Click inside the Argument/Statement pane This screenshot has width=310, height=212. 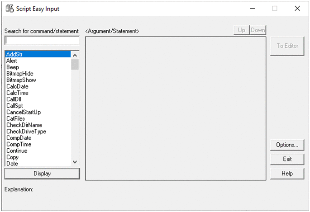[176, 108]
